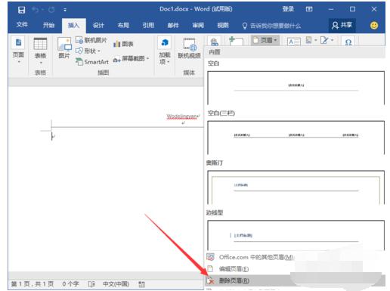Screen dimensions: 390x291
Task: Click the Online Video (联机视频) icon
Action: (189, 48)
